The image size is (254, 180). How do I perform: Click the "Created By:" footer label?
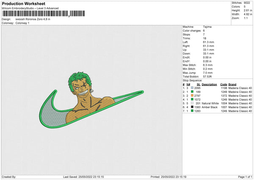pos(9,177)
